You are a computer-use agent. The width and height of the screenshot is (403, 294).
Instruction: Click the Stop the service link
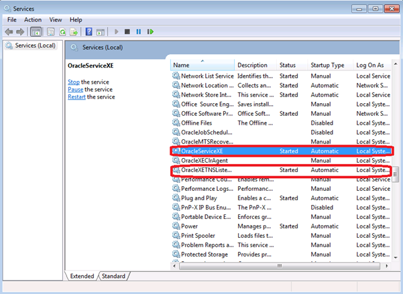(x=74, y=82)
